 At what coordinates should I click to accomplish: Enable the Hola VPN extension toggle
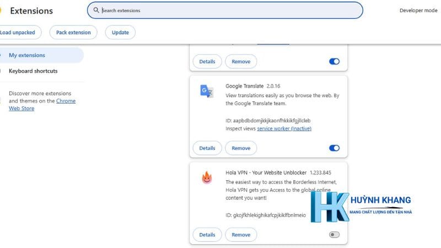pos(334,235)
